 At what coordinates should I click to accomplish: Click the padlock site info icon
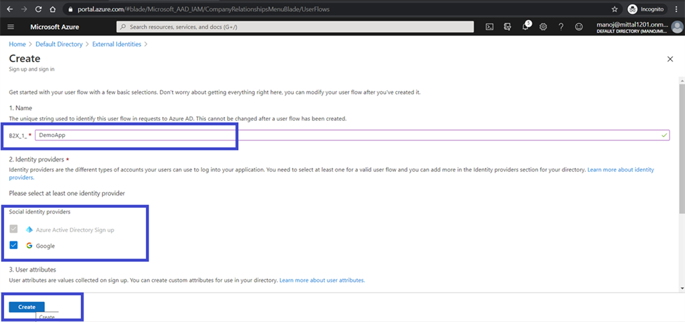pyautogui.click(x=72, y=9)
